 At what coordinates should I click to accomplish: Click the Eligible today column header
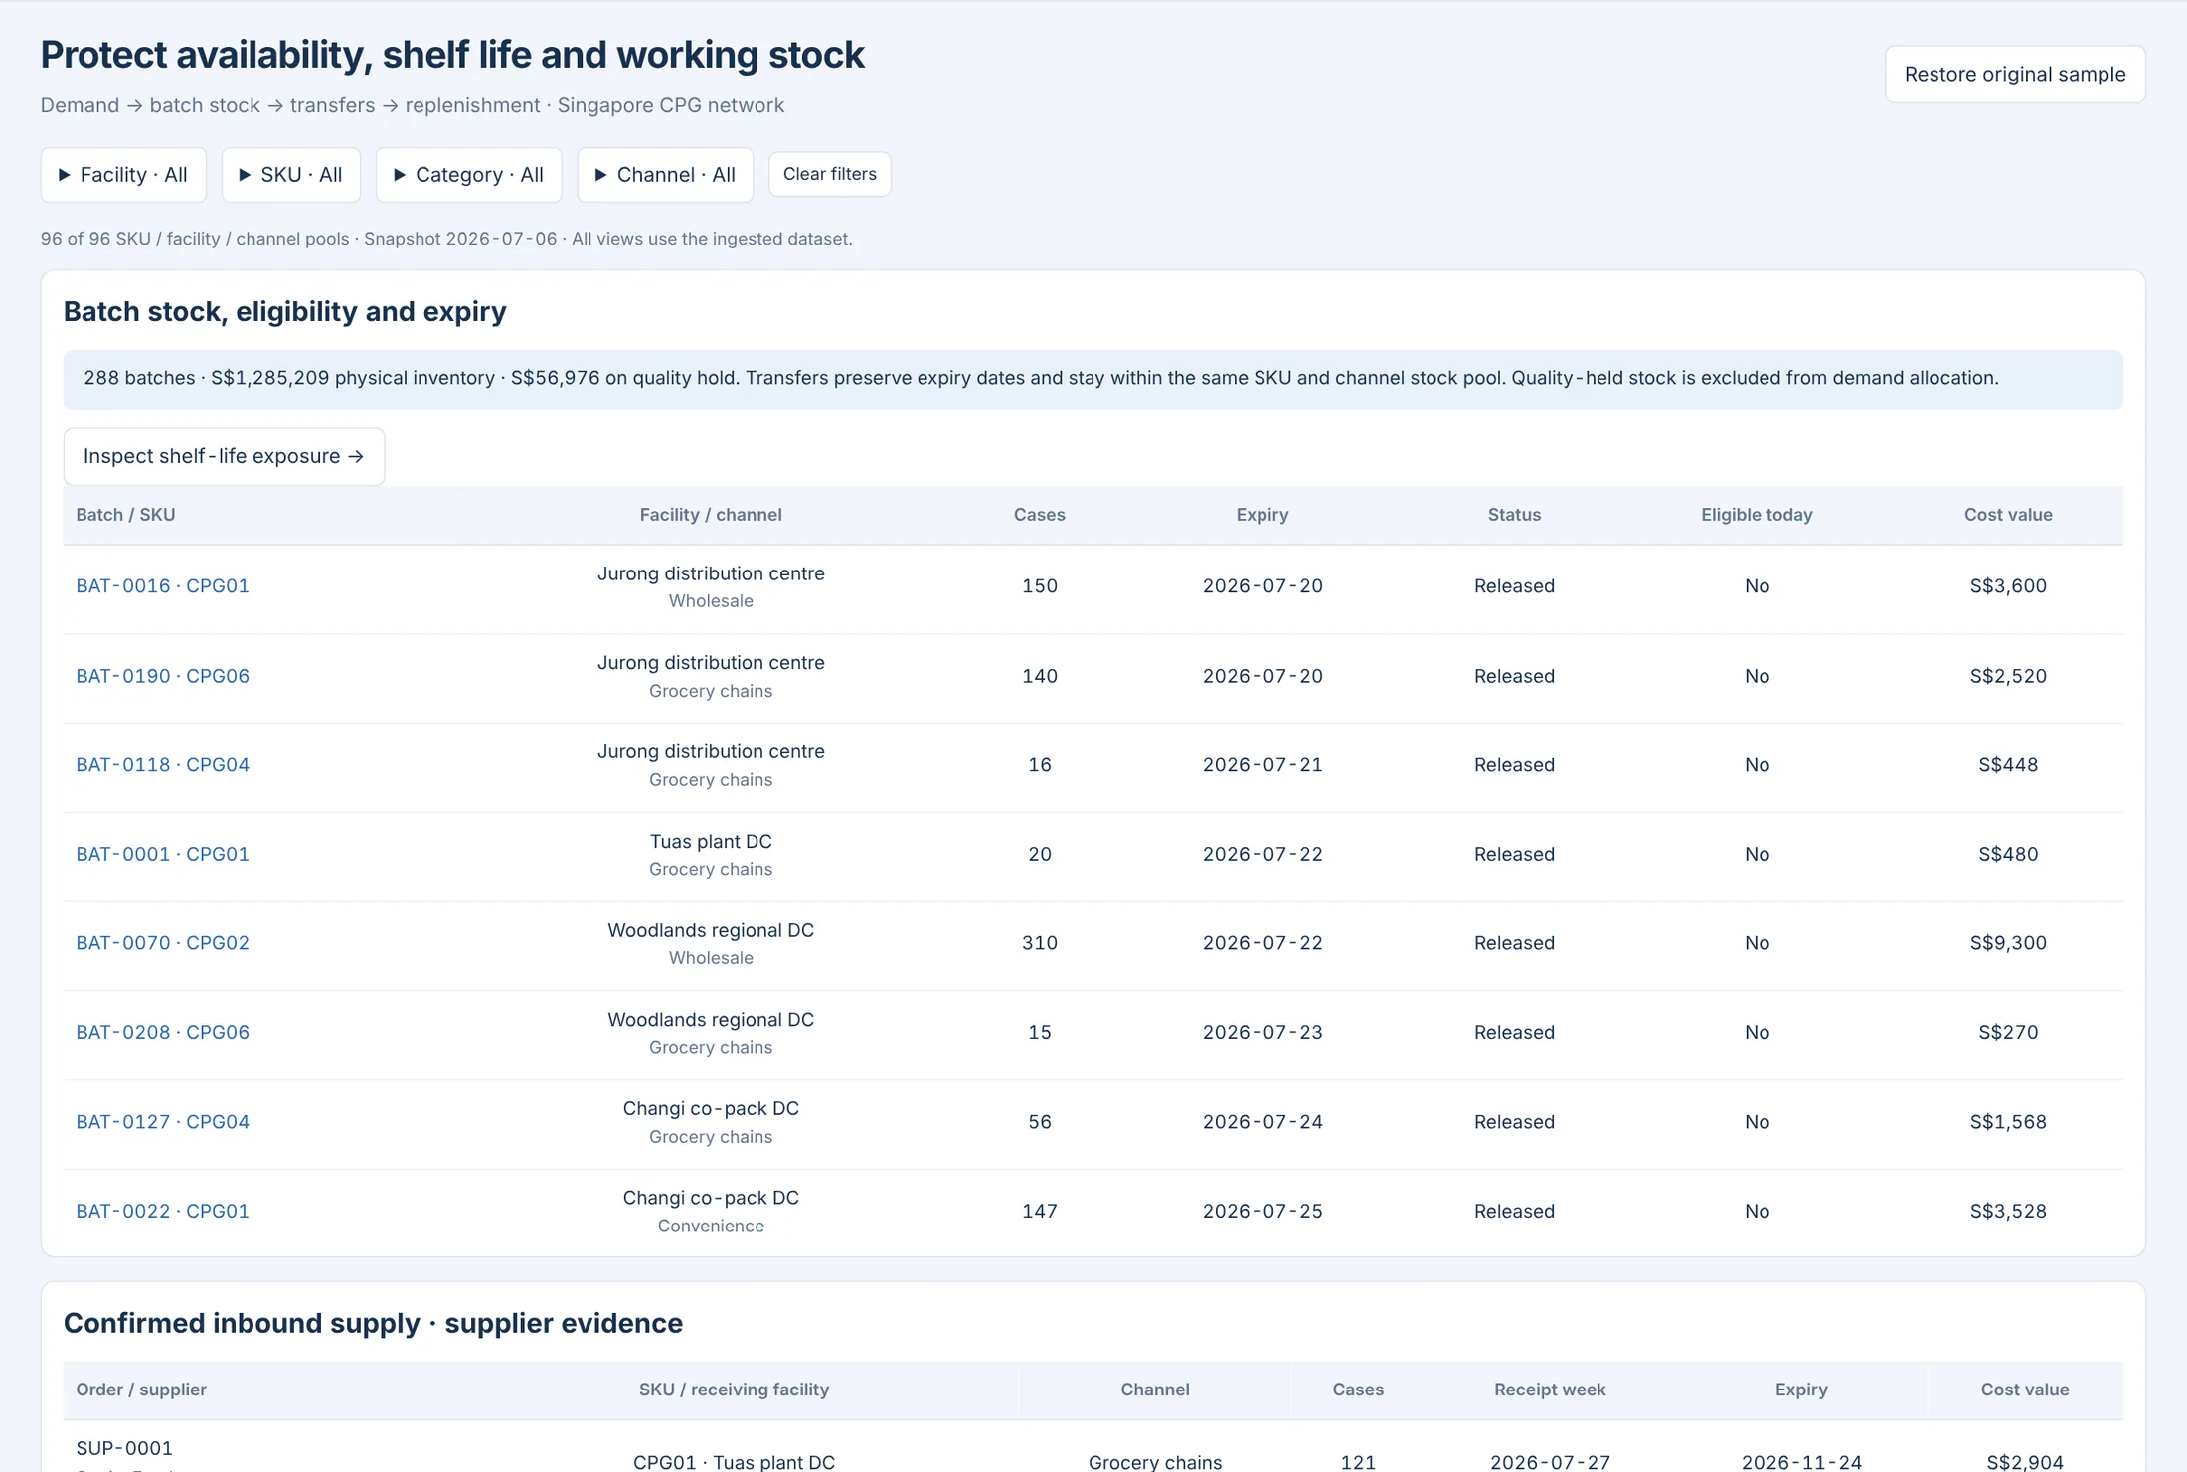(1757, 515)
